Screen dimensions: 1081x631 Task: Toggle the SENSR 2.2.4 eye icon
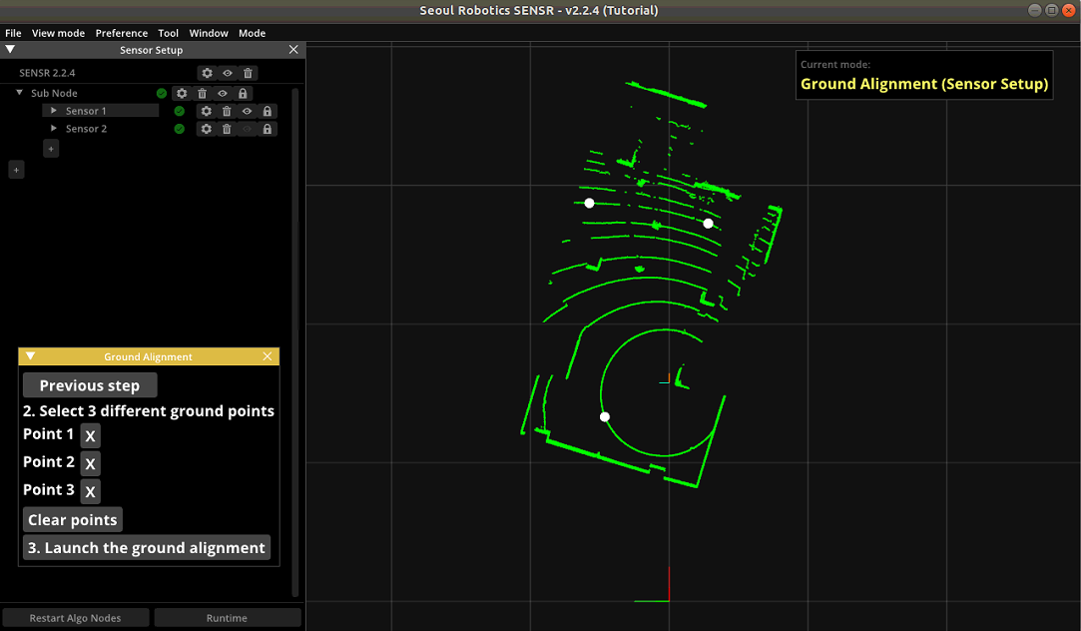(228, 73)
